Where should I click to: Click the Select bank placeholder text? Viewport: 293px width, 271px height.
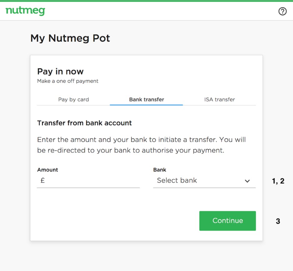177,180
